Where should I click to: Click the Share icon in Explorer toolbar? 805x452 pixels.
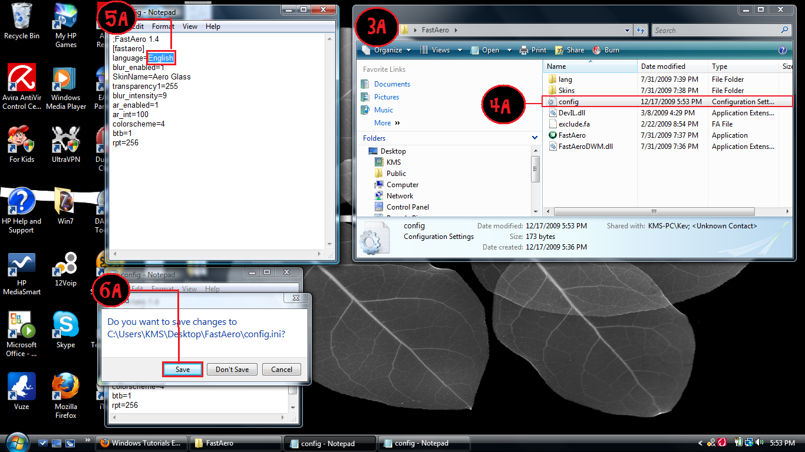click(x=560, y=50)
